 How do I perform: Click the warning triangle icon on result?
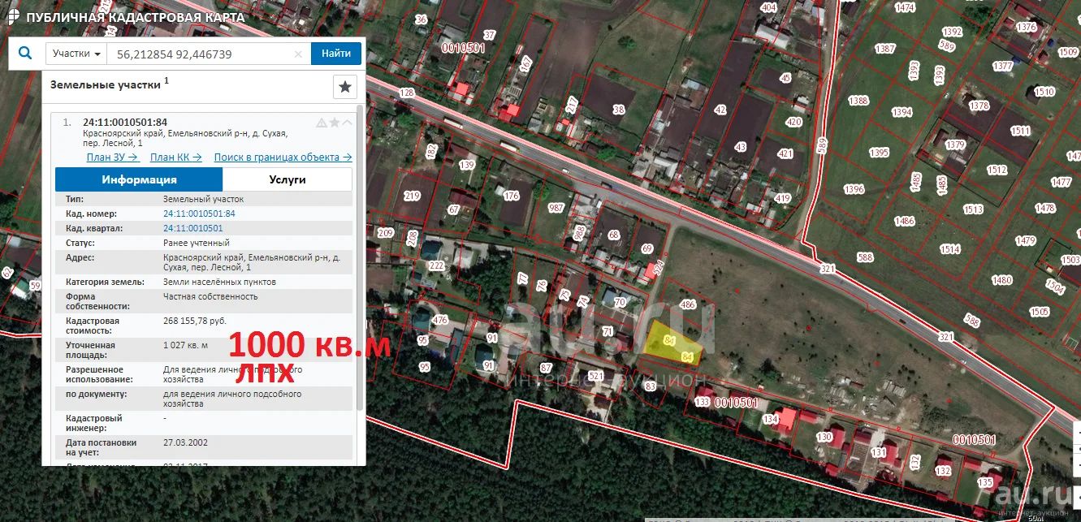[x=321, y=123]
